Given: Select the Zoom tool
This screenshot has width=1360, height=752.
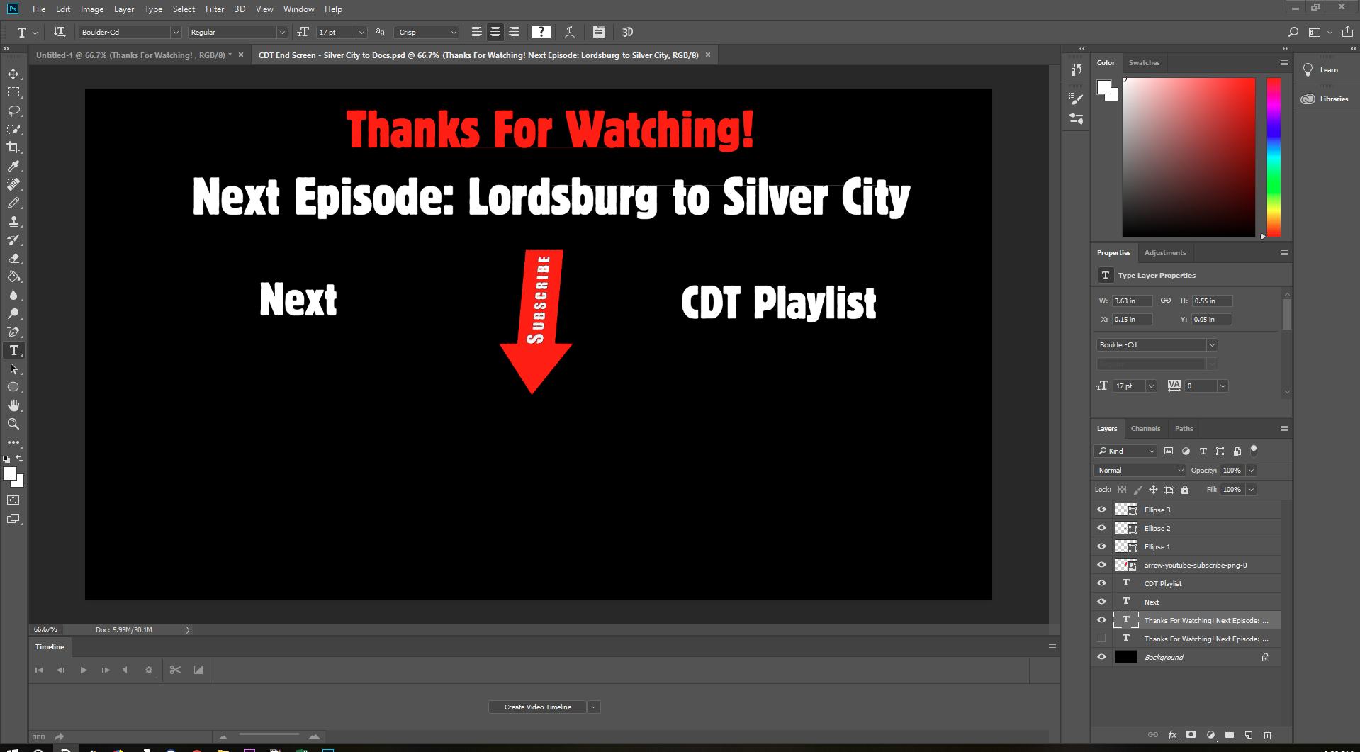Looking at the screenshot, I should pyautogui.click(x=14, y=424).
